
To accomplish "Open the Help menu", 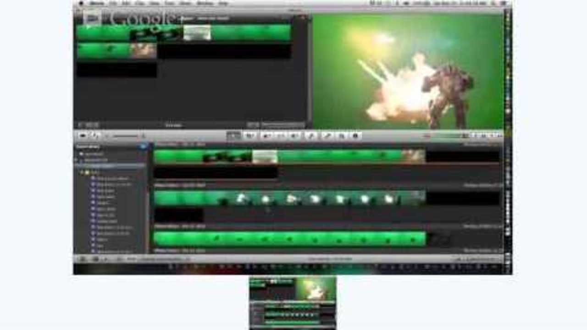I will pos(223,3).
